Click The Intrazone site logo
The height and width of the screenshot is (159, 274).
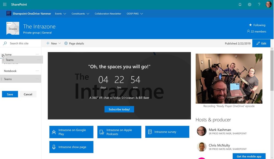click(13, 28)
